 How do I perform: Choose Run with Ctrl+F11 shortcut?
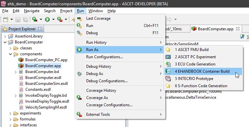coord(120,26)
